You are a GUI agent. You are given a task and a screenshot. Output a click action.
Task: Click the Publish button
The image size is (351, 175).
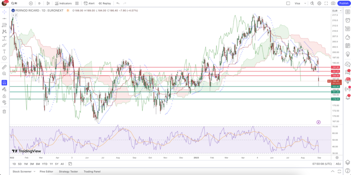tap(343, 3)
